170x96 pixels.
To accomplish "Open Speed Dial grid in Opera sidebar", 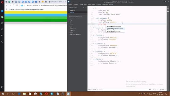I will click(2, 23).
